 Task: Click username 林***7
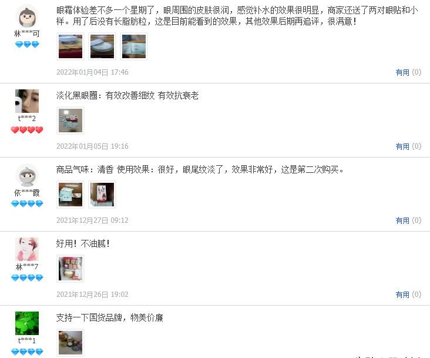(x=27, y=267)
